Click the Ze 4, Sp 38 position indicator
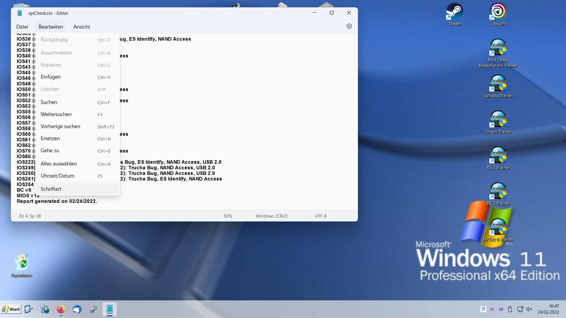Viewport: 566px width, 318px height. click(30, 216)
